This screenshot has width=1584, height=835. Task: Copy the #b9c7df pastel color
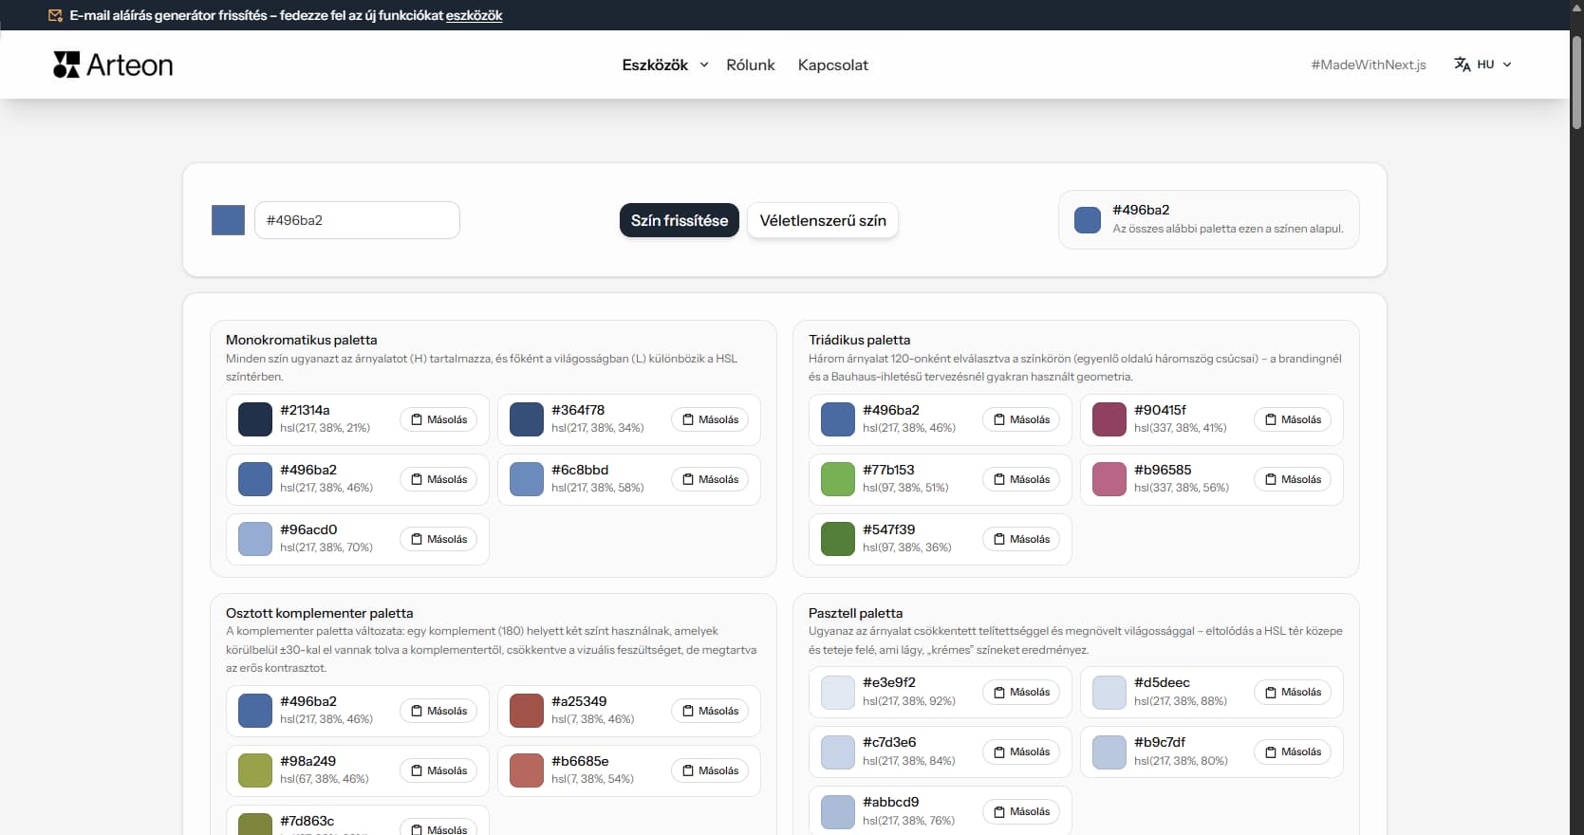1293,751
